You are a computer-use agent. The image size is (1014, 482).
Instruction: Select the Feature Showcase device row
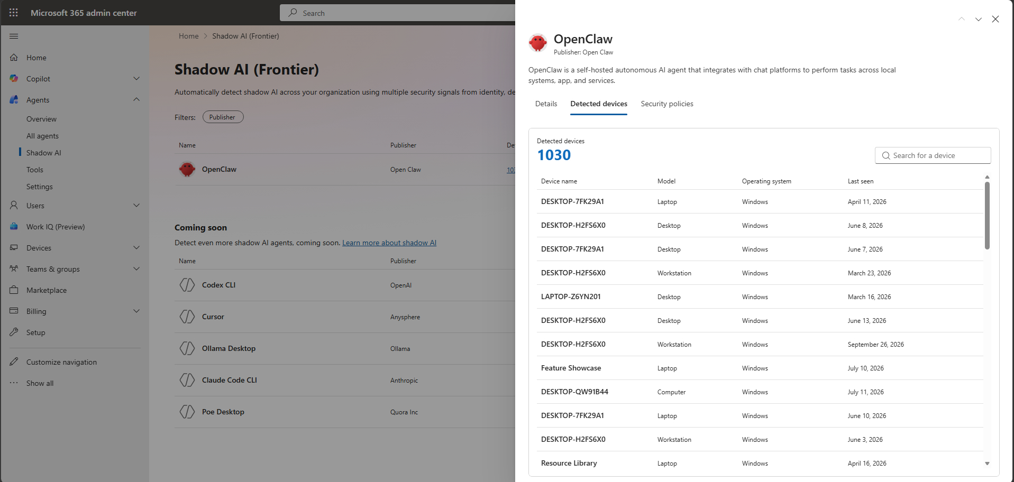pos(760,368)
